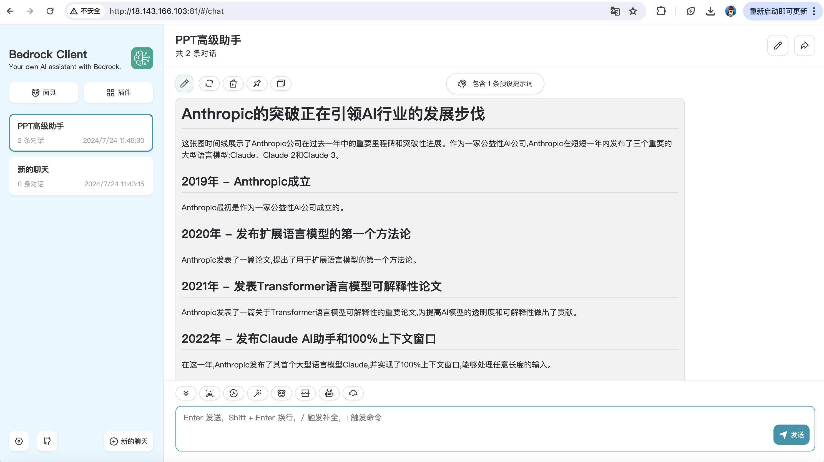Click the browser forward arrow
The height and width of the screenshot is (462, 824).
tap(30, 11)
